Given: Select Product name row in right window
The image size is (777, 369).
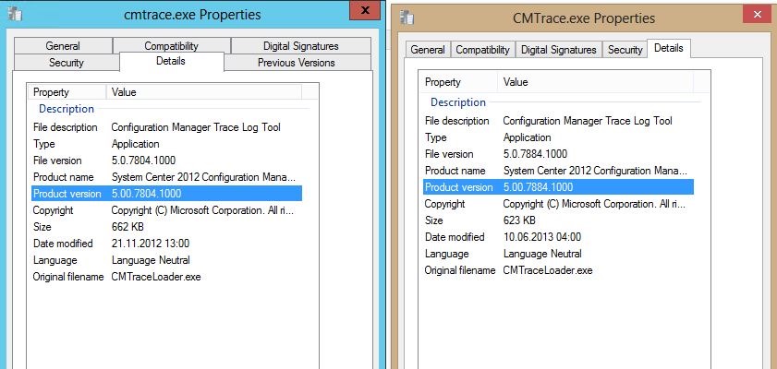Looking at the screenshot, I should coord(558,171).
